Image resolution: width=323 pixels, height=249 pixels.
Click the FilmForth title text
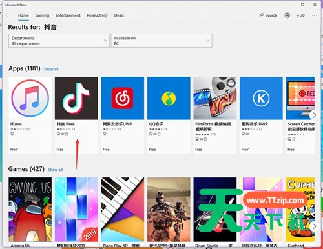[x=213, y=126]
